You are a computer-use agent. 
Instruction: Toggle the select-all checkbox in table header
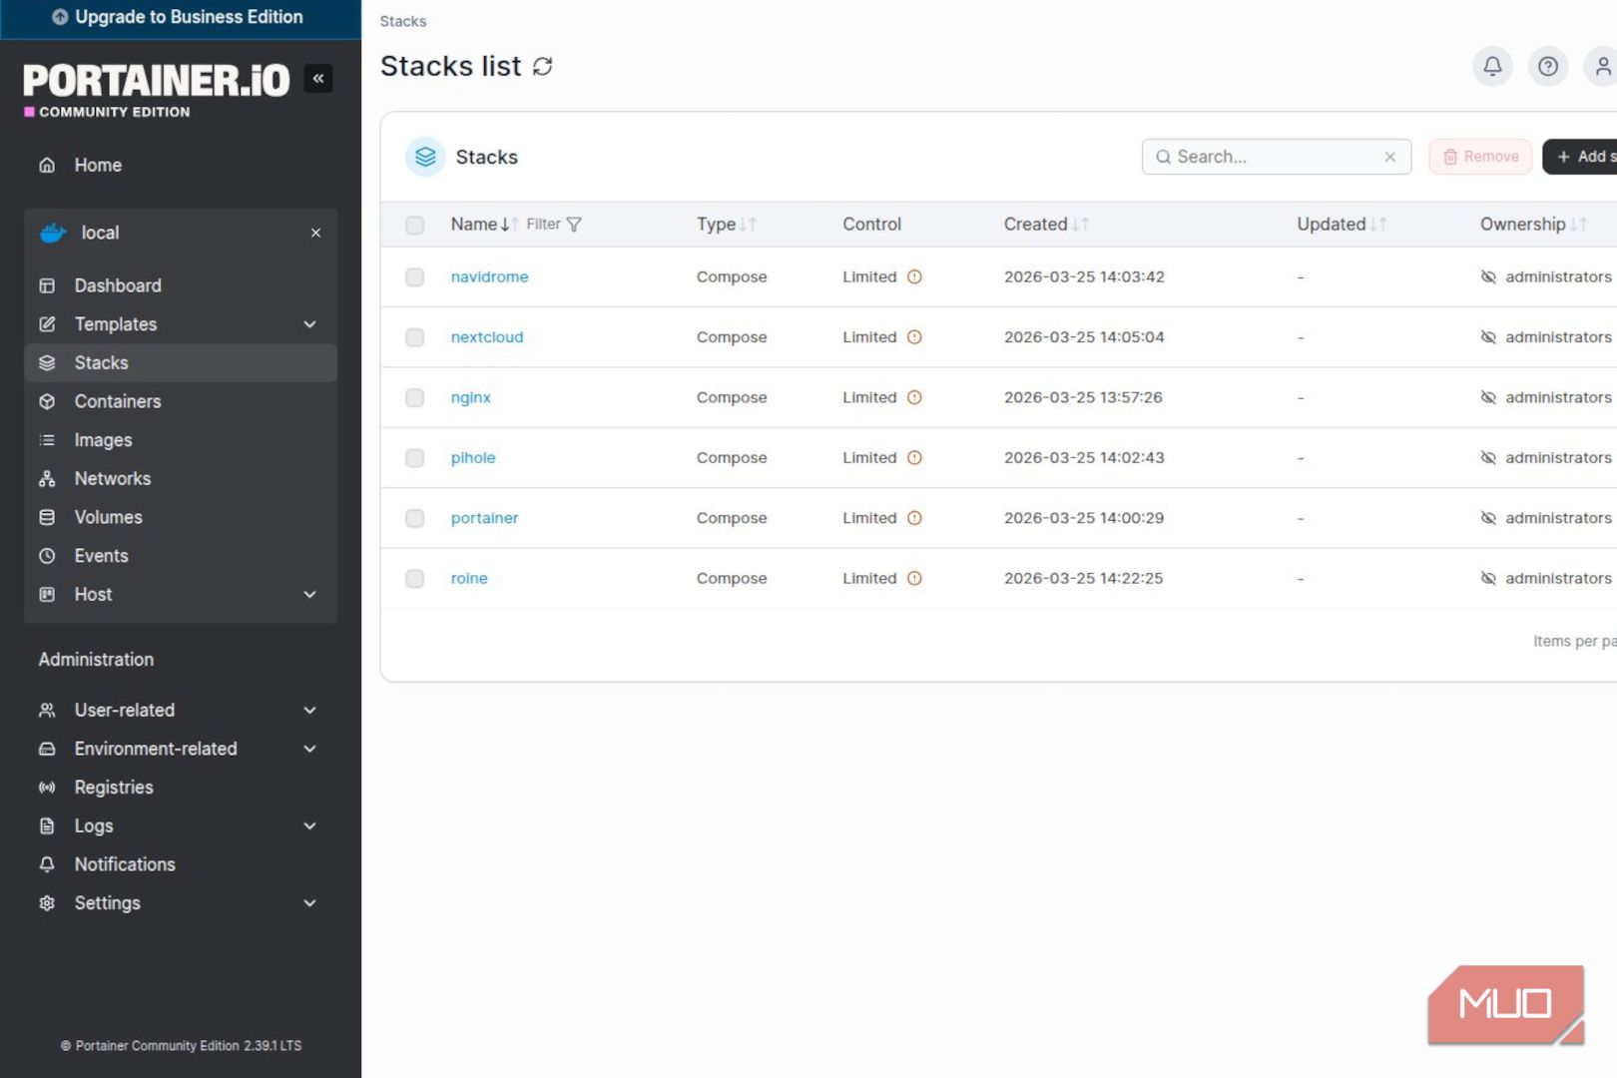click(415, 226)
